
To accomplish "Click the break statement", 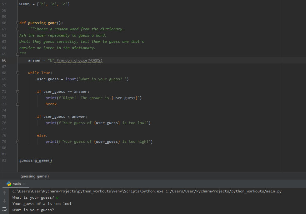I will [51, 104].
